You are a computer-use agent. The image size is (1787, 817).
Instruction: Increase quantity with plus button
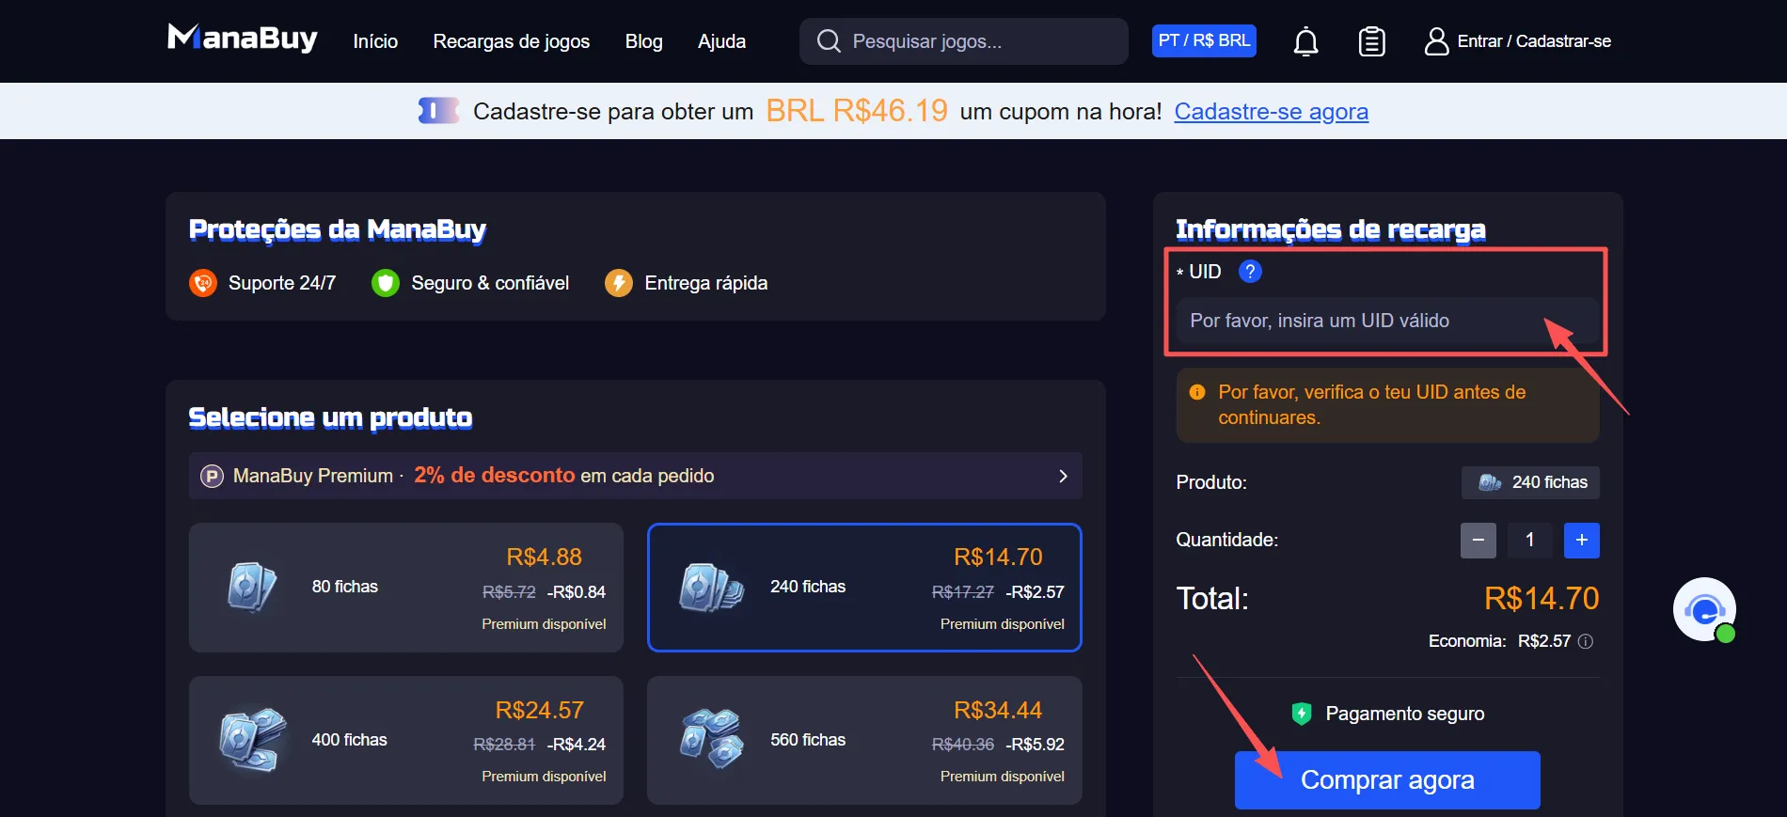pos(1582,540)
